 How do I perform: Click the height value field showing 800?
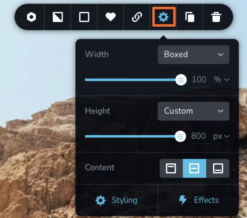pyautogui.click(x=199, y=136)
